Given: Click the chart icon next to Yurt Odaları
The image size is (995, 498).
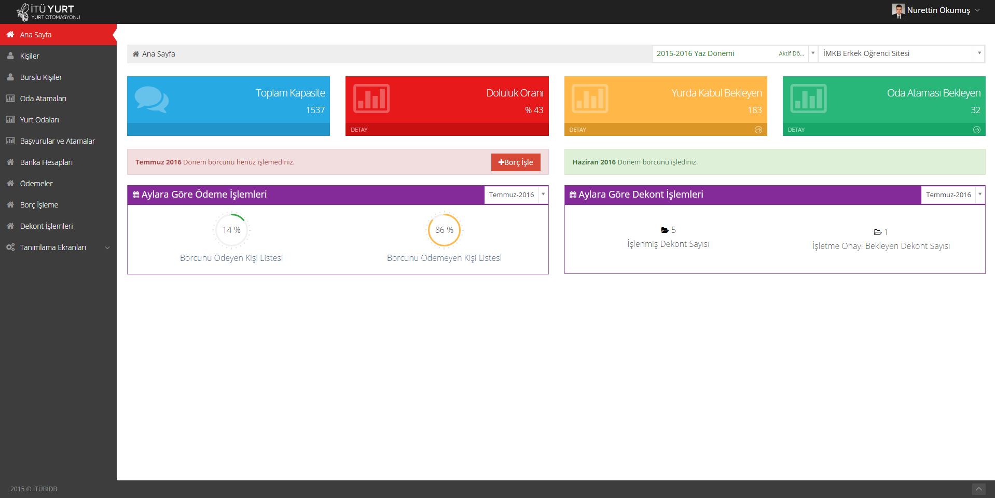Looking at the screenshot, I should tap(10, 119).
